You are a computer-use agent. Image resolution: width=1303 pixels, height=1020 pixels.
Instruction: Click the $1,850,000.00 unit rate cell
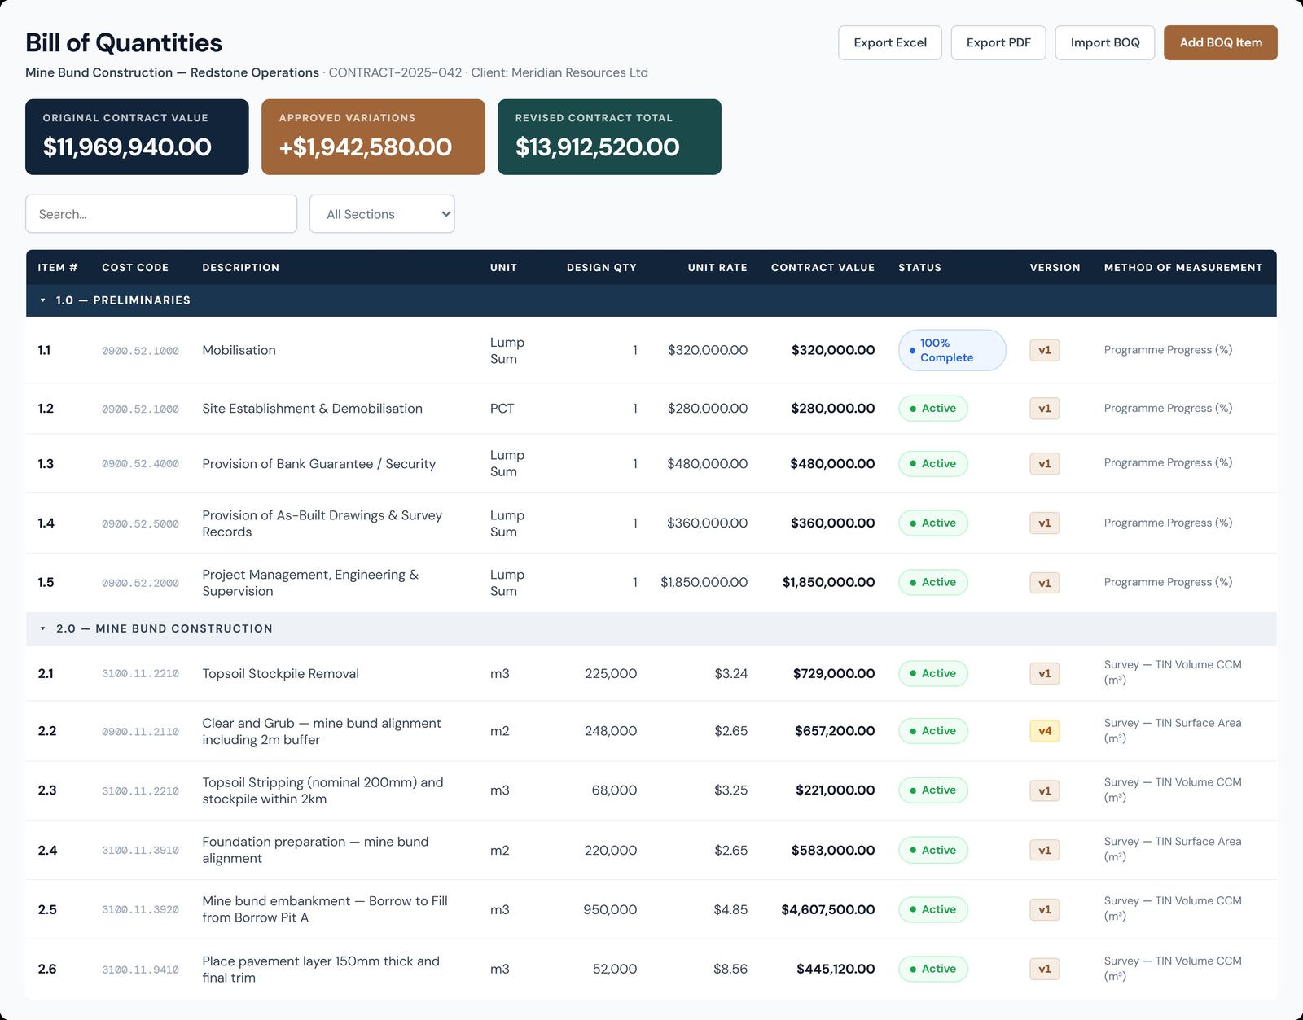click(x=704, y=582)
